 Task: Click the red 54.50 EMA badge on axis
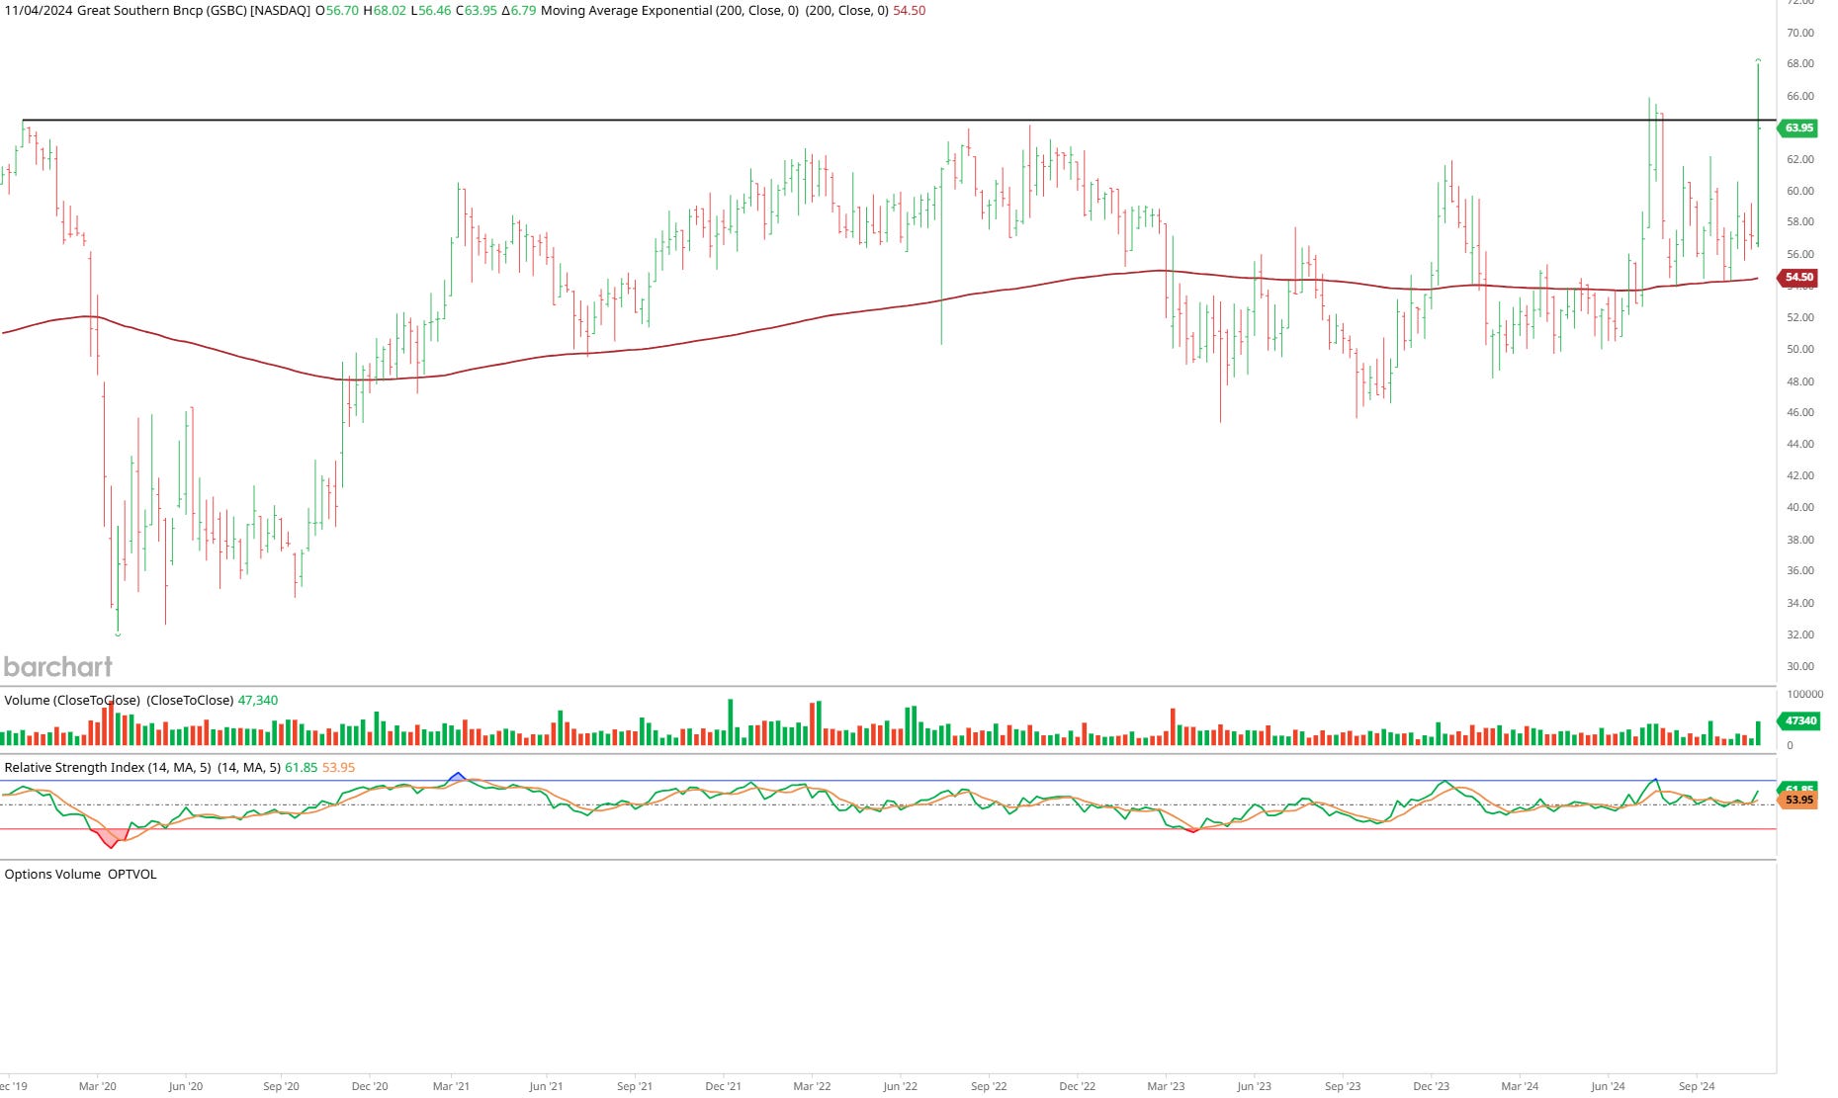tap(1797, 277)
